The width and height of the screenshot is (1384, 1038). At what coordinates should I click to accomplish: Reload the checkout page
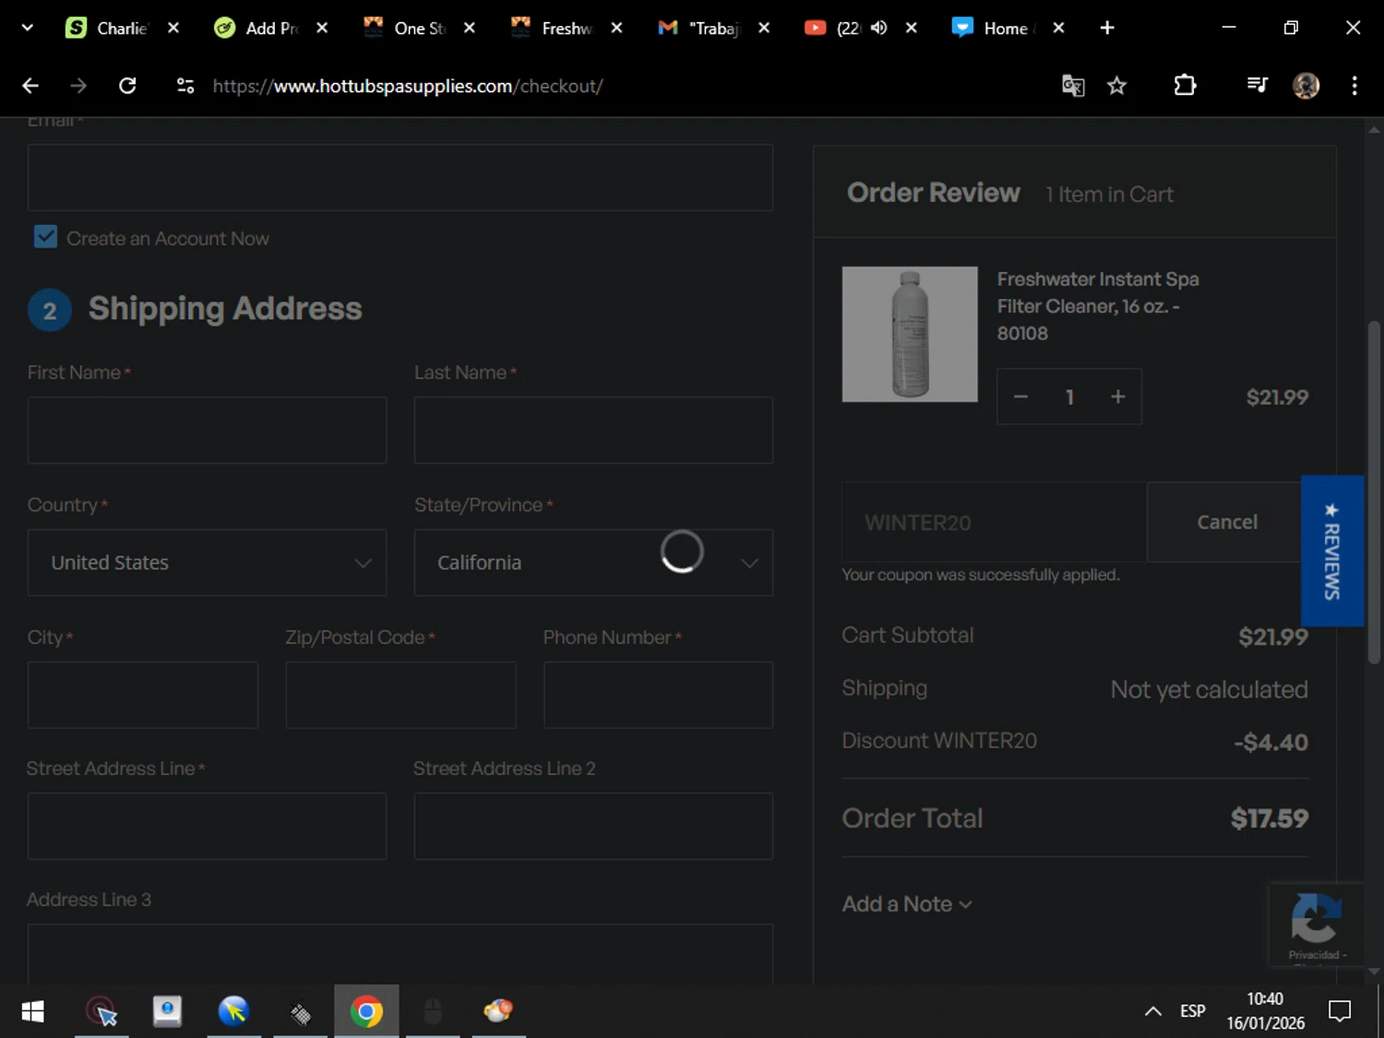[127, 86]
